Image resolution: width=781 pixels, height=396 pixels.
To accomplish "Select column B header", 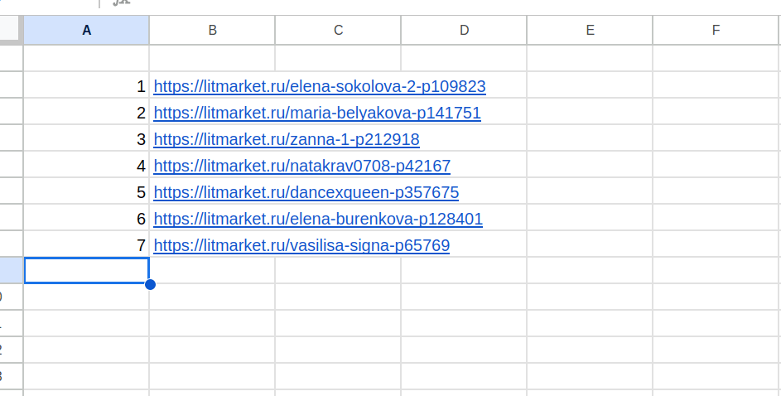I will (x=212, y=31).
